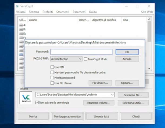The image size is (165, 128).
Task: Click Smonta tutti button
Action: [101, 116]
